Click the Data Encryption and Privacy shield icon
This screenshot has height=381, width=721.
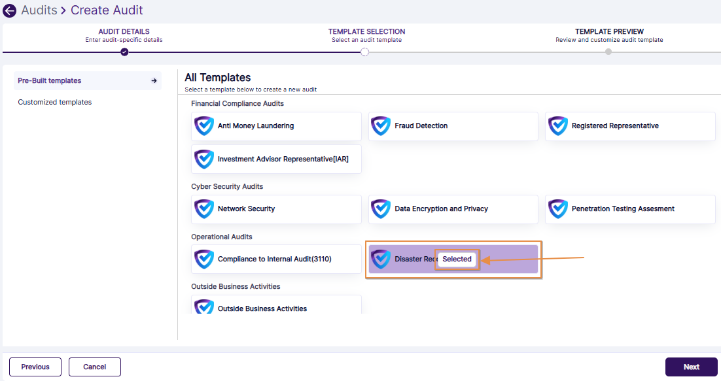click(381, 209)
